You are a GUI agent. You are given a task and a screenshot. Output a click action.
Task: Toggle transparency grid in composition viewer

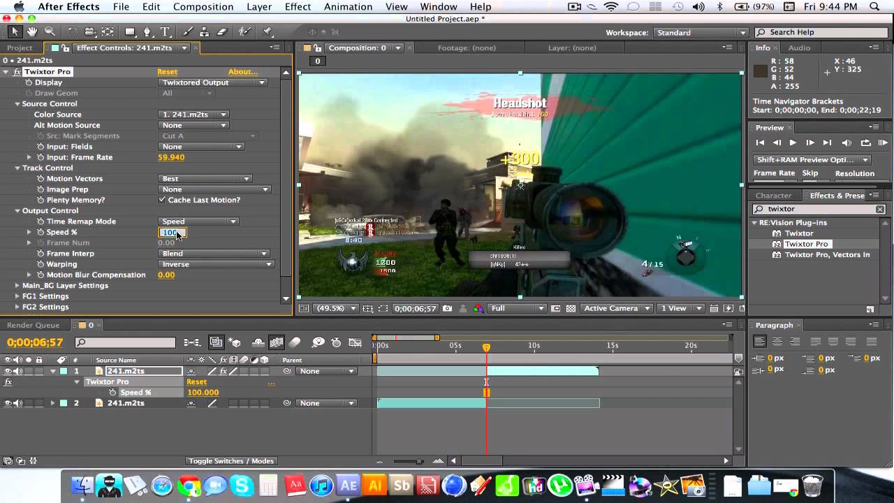571,308
